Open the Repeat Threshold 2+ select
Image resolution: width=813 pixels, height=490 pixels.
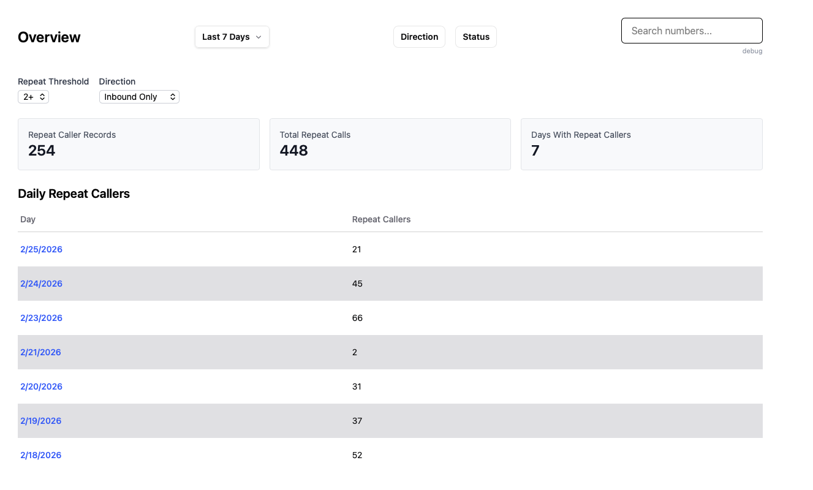(x=33, y=97)
